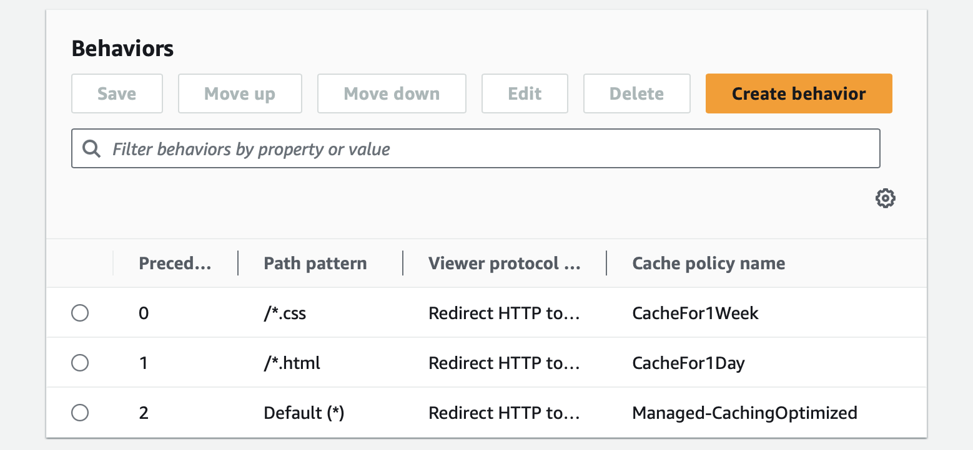Click the Default (*) path pattern cell
The width and height of the screenshot is (973, 450).
304,413
